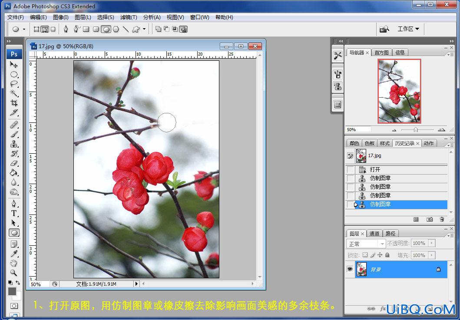The image size is (460, 320).
Task: Open the Tool Presets collapsed panel icon
Action: tap(338, 56)
